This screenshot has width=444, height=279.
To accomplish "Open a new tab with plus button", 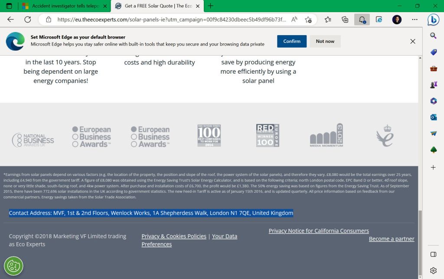I will coord(211,6).
